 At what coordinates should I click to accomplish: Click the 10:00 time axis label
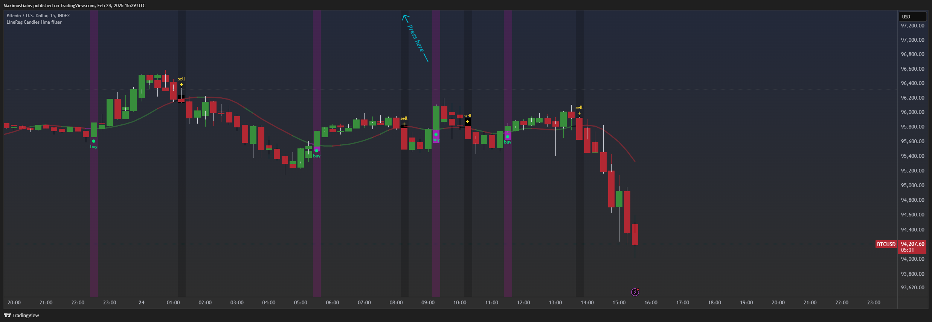pyautogui.click(x=460, y=302)
